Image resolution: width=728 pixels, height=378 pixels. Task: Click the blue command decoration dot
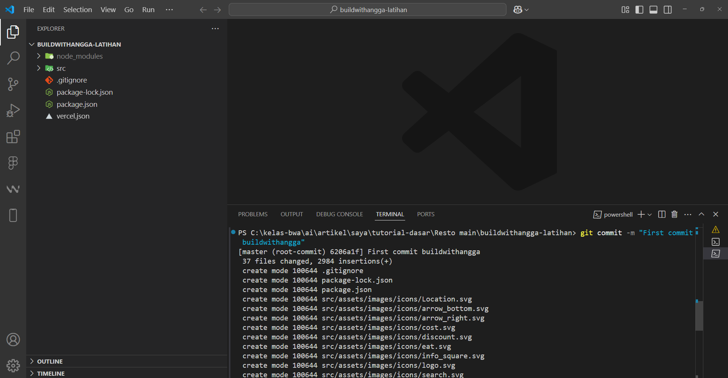[x=233, y=232]
